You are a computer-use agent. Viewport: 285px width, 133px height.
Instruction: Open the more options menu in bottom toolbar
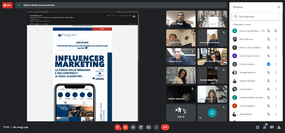coord(156,127)
